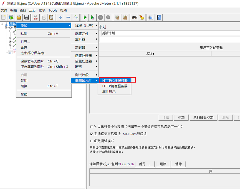Choose 打开... in context menu
The image size is (240, 189).
[x=44, y=42]
